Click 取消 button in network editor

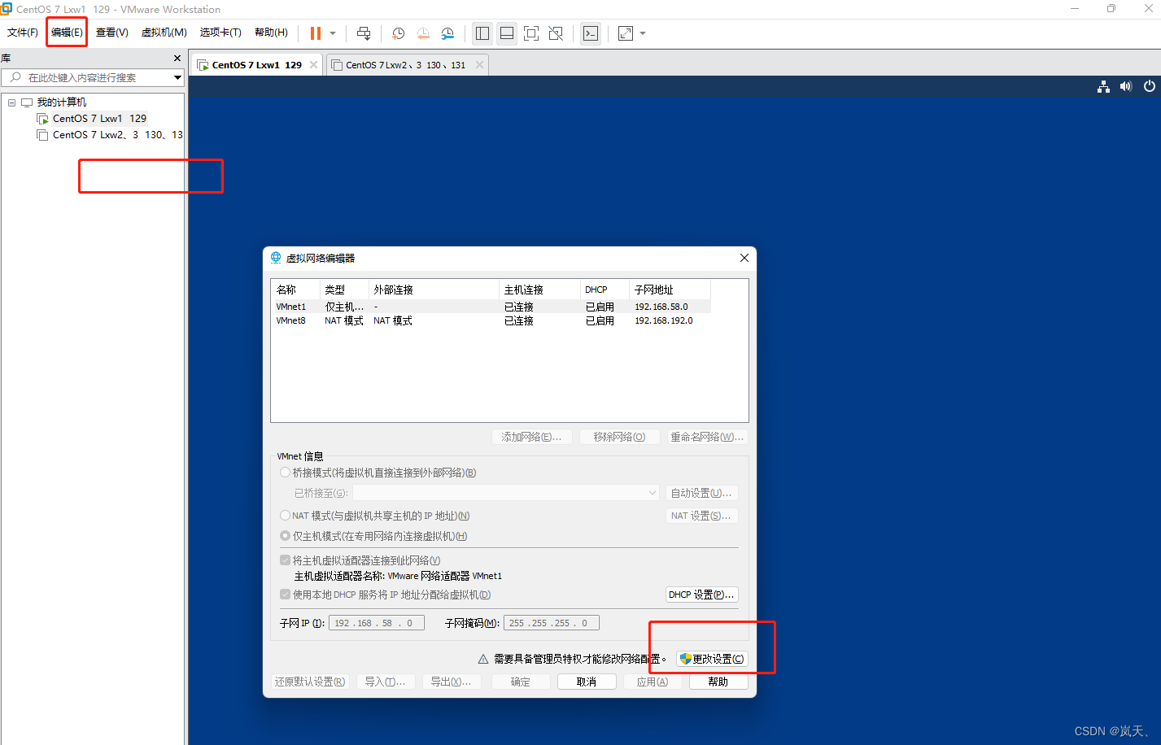[586, 682]
